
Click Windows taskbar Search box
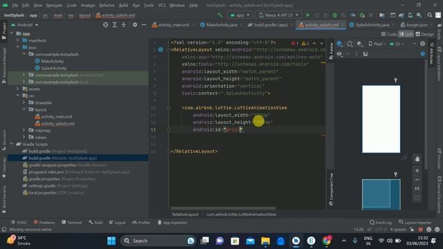159,241
